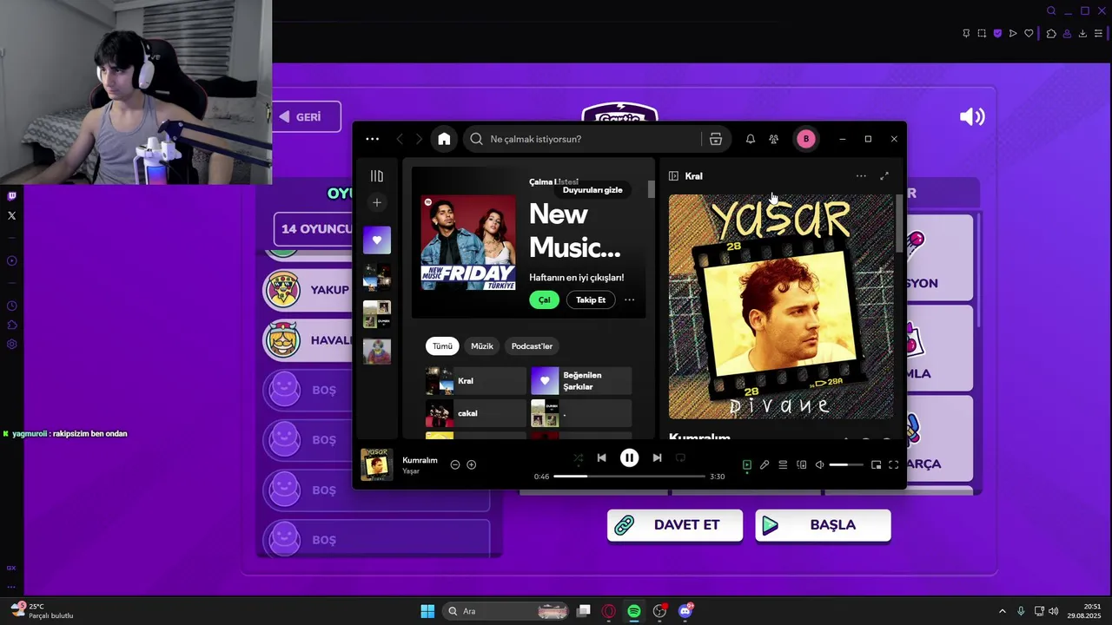Adjust the Spotify volume slider
The height and width of the screenshot is (625, 1112).
(x=847, y=465)
